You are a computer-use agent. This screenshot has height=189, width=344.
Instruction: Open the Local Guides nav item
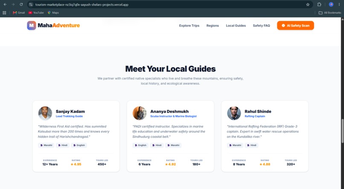[x=236, y=26]
